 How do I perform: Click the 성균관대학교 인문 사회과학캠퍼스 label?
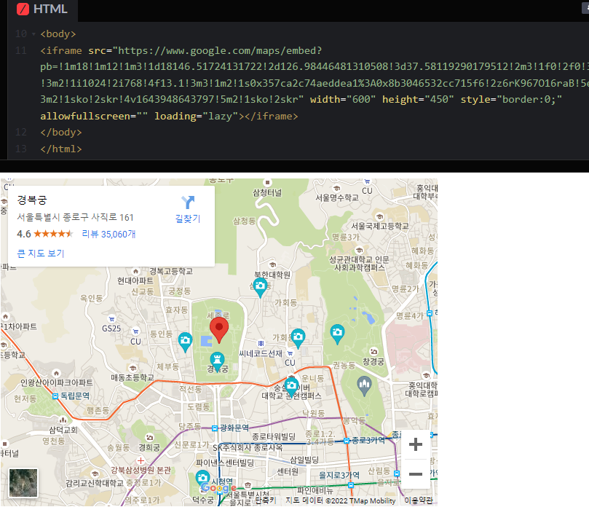[x=359, y=264]
